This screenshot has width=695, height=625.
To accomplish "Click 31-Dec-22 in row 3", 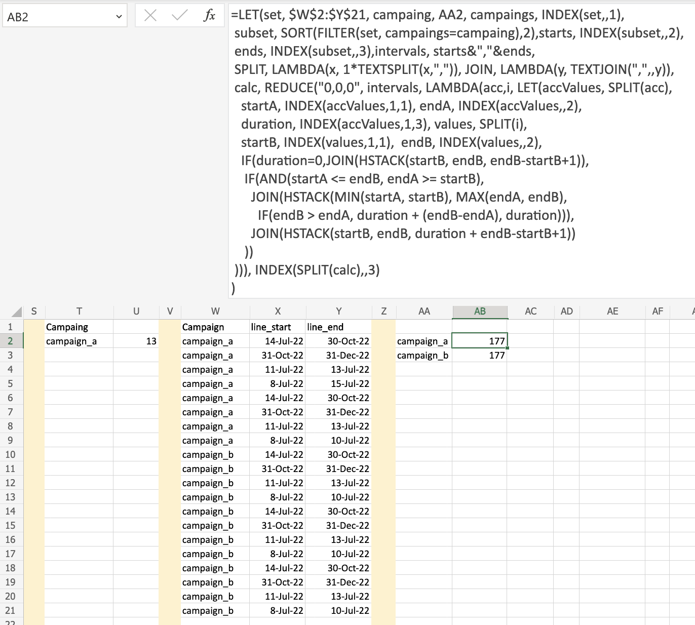I will pyautogui.click(x=338, y=355).
